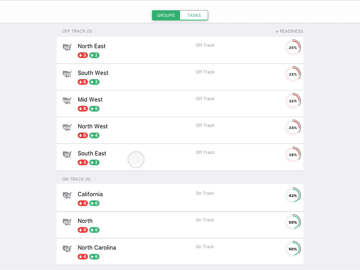The image size is (360, 270).
Task: Click the circular cursor indicator near South East
Action: tap(136, 160)
